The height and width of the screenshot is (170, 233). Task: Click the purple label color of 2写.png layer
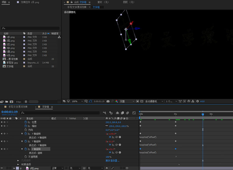(17, 168)
